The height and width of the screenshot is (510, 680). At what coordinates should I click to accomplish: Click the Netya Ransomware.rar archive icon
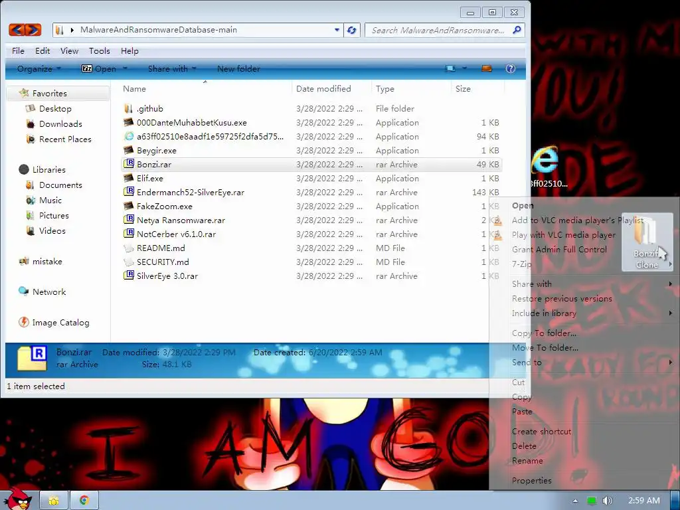click(128, 219)
